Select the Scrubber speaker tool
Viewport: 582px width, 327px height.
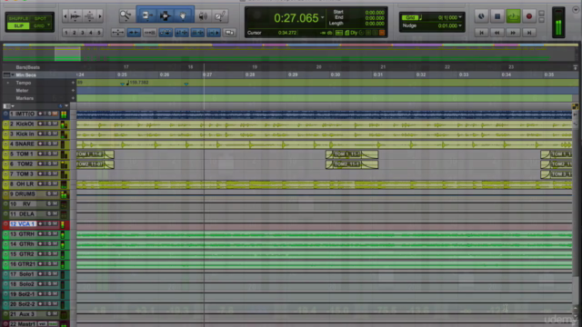[203, 16]
